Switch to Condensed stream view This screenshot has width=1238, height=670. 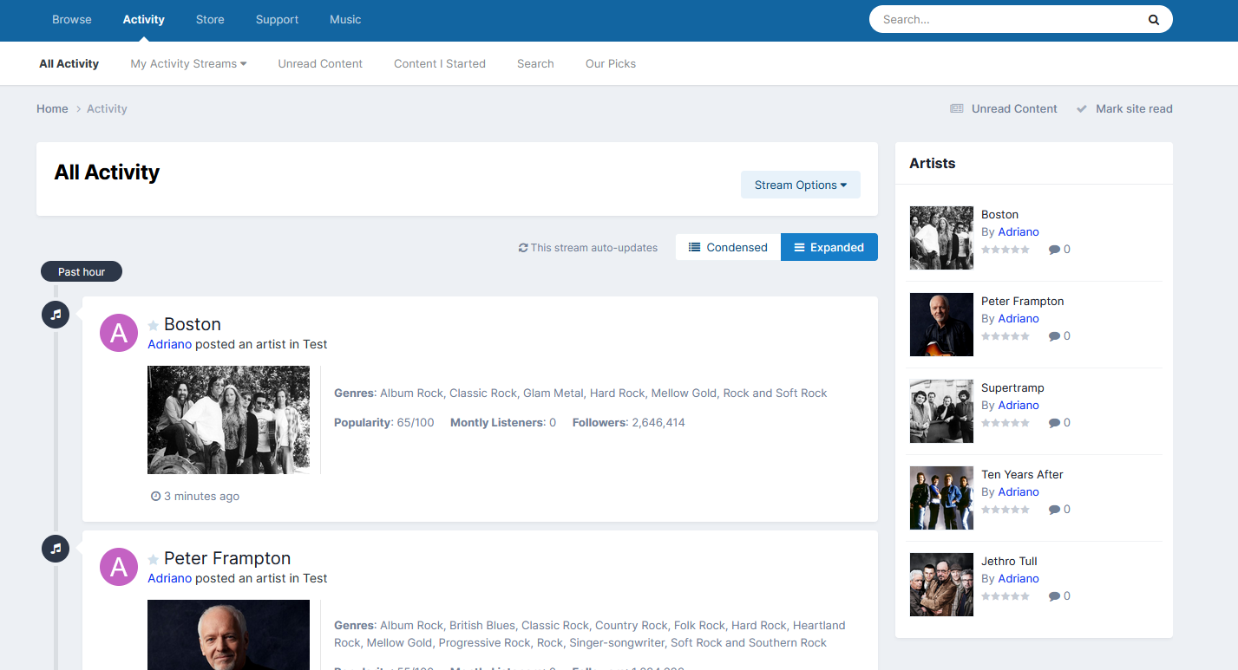click(x=728, y=247)
